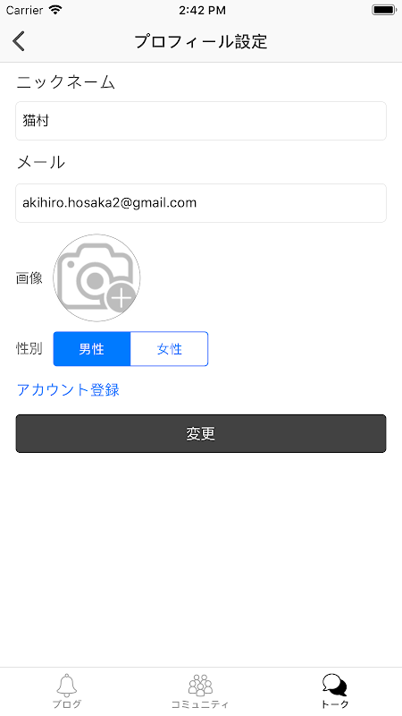Switch to the トーク tab label
402x716 pixels.
coord(334,704)
